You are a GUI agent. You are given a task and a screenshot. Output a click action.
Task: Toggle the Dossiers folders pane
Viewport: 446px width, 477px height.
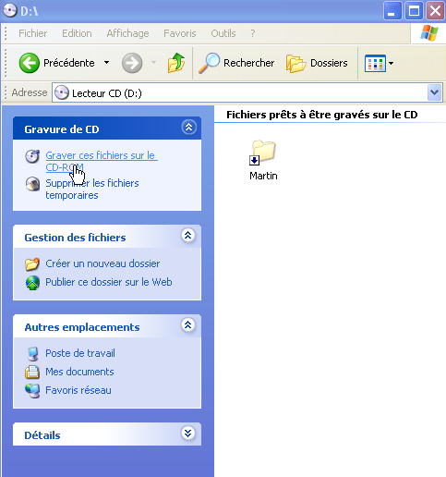[x=317, y=63]
